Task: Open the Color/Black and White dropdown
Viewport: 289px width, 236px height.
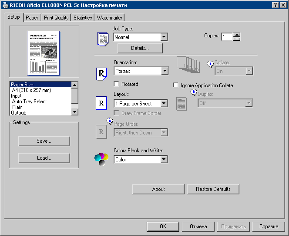Action: [x=164, y=159]
